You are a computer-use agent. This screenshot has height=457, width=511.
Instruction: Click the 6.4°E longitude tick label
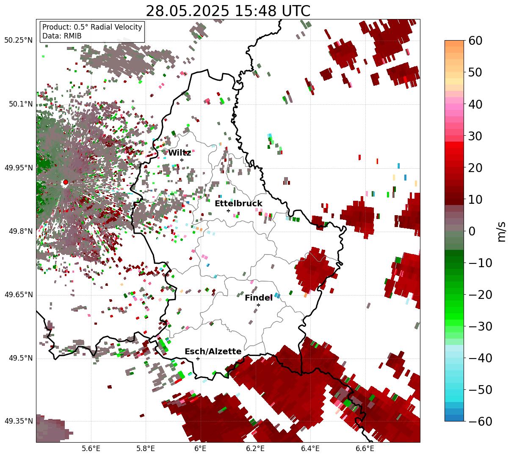(x=310, y=449)
